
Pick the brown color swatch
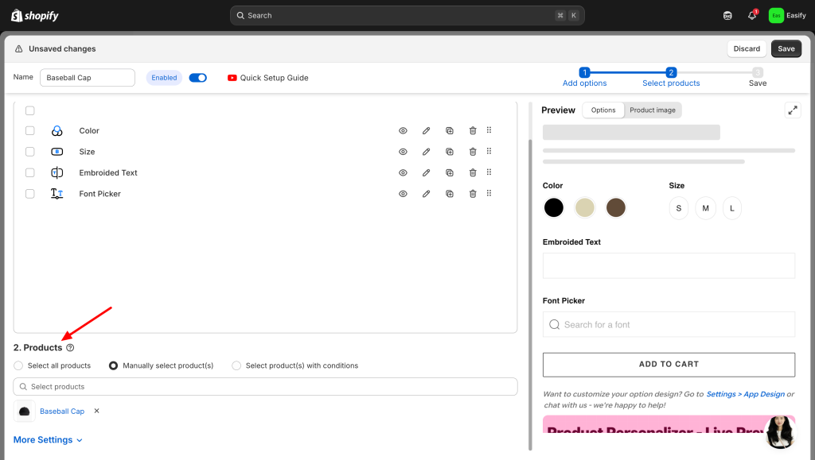coord(615,207)
